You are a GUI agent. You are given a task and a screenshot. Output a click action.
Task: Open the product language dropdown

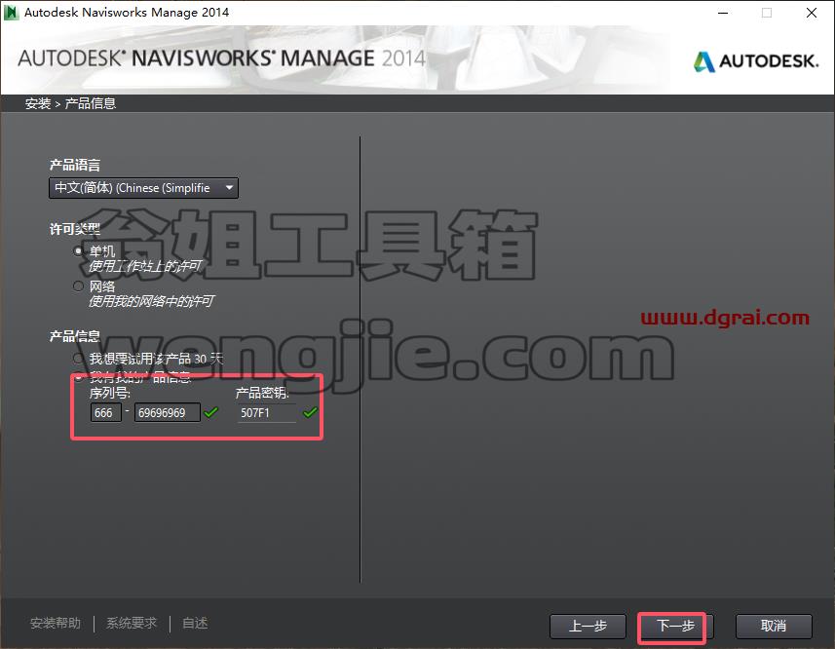point(143,188)
